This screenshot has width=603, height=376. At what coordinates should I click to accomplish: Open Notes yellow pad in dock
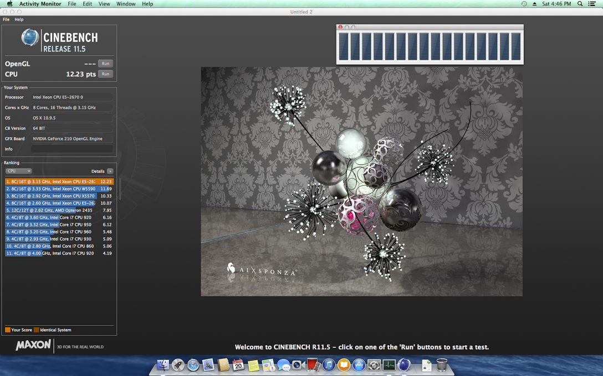point(253,364)
